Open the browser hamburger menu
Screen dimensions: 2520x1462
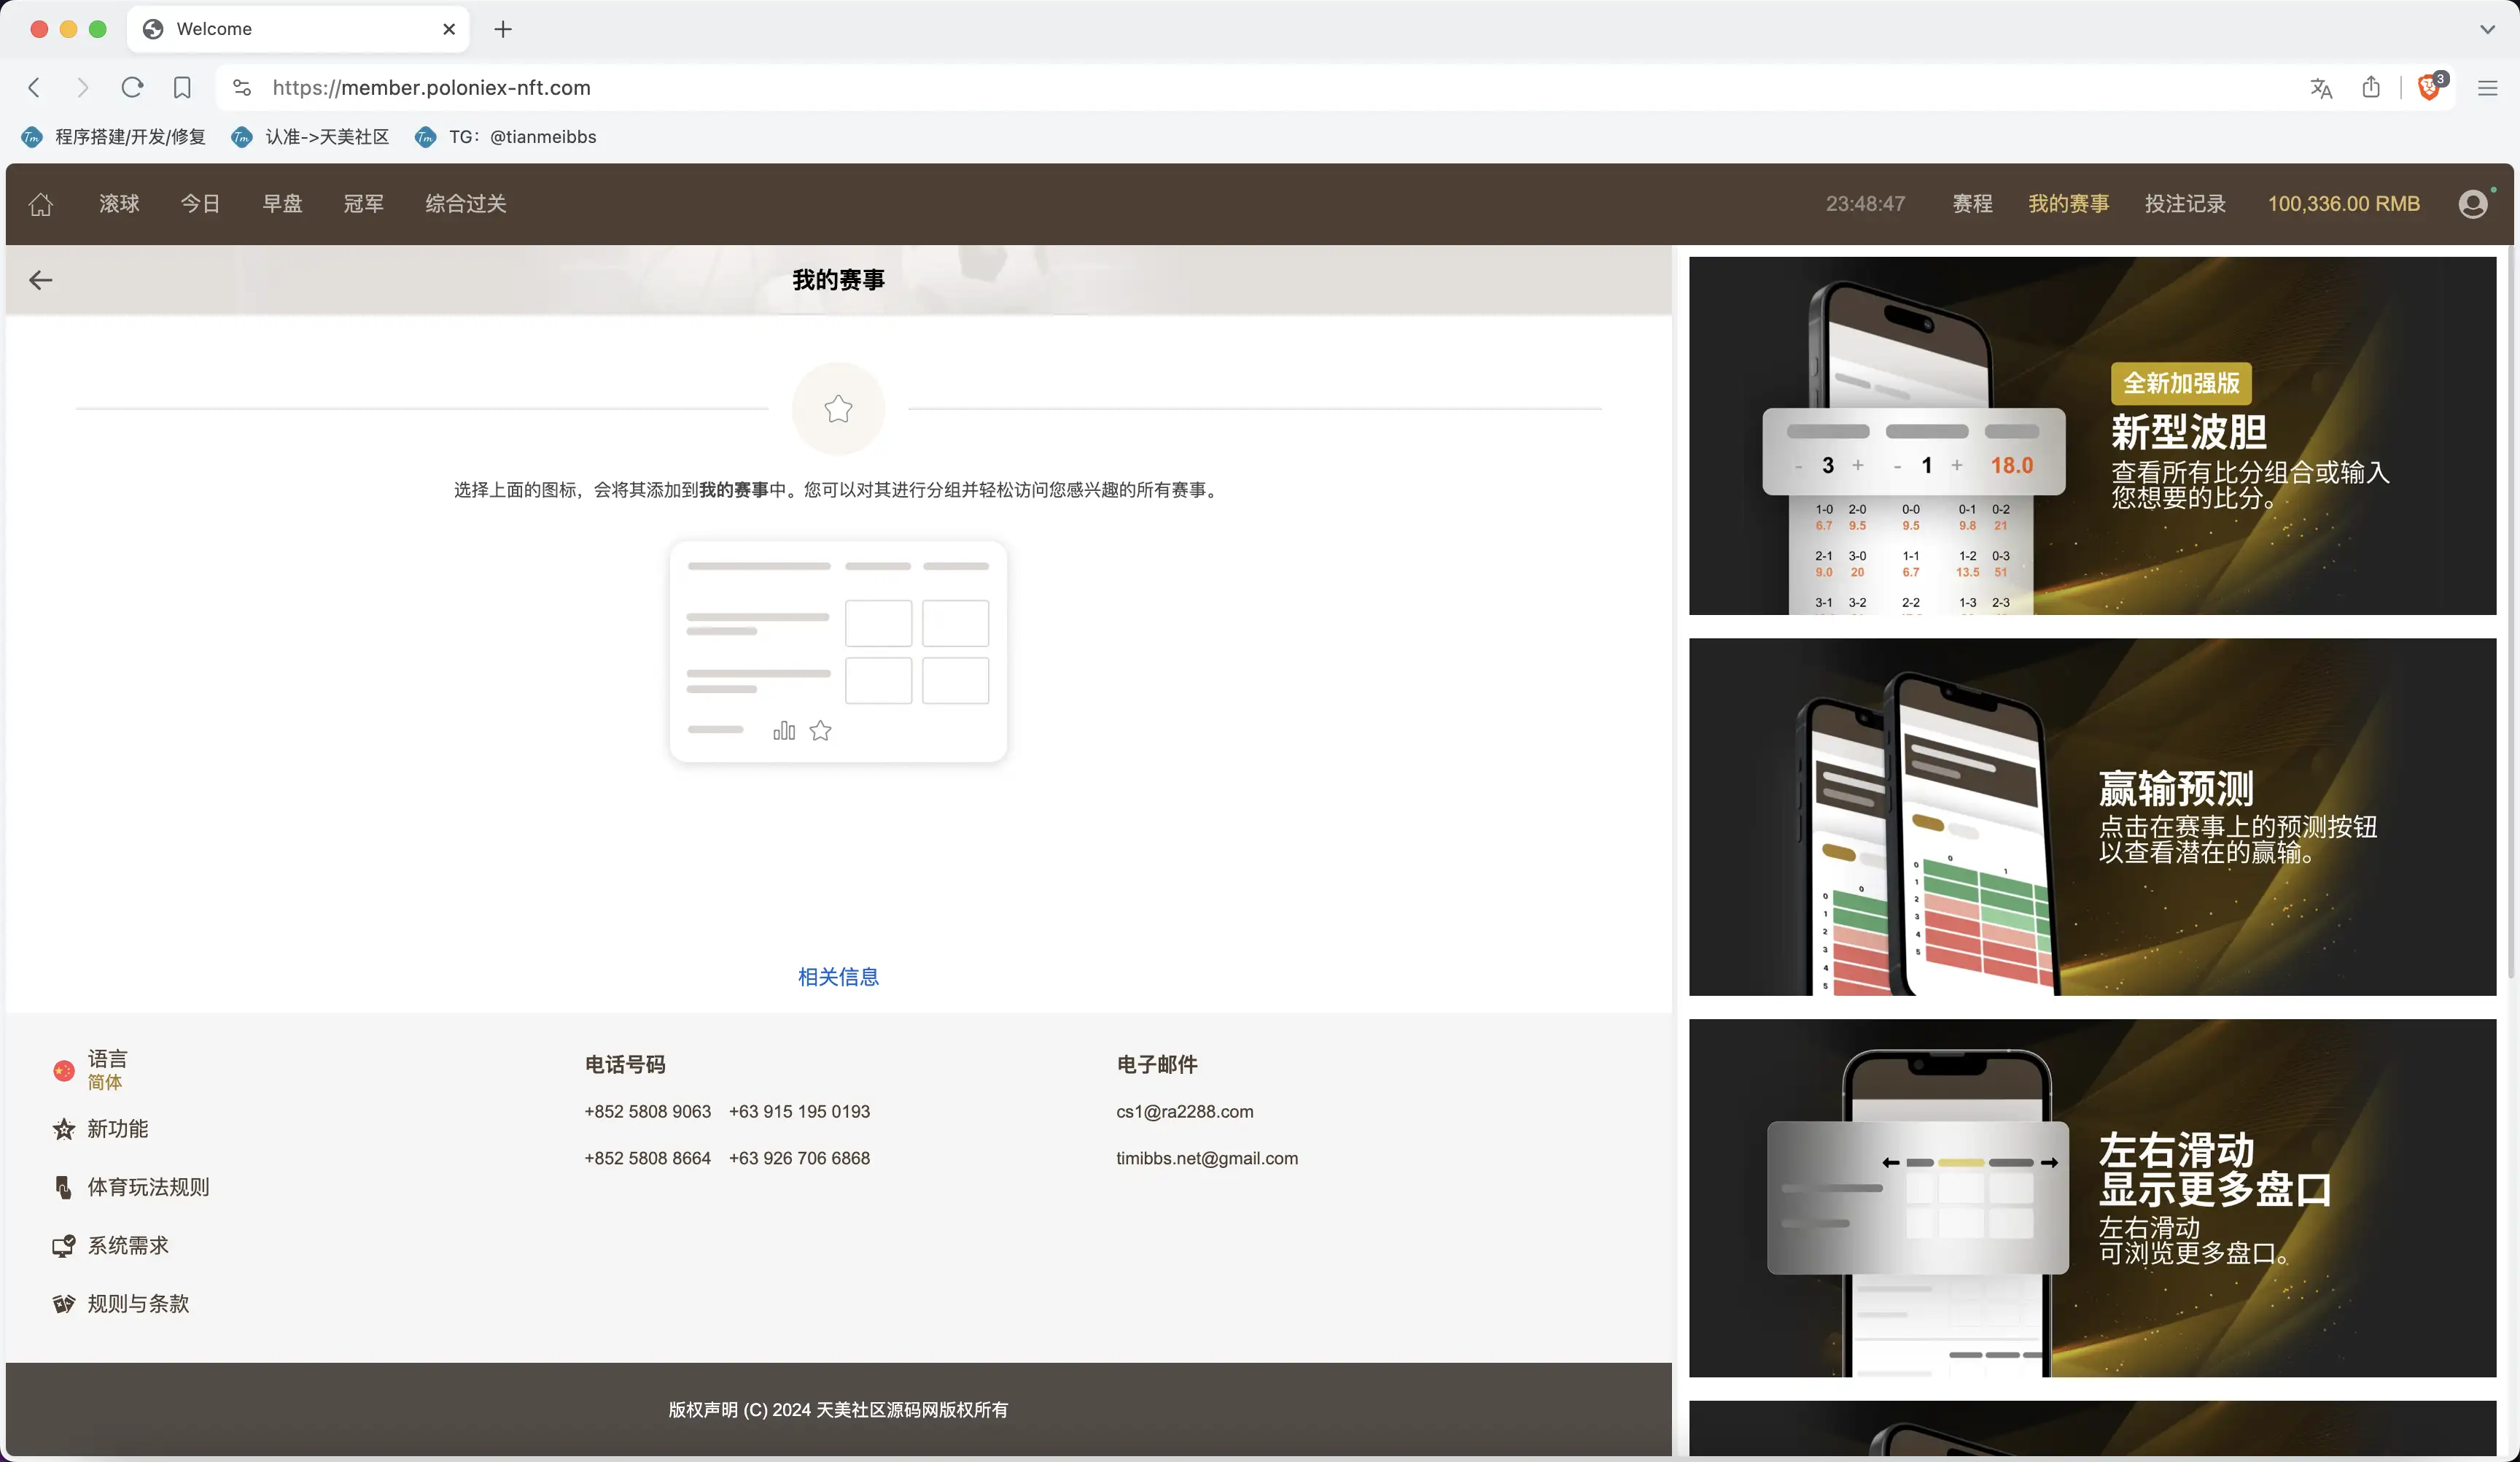2488,88
